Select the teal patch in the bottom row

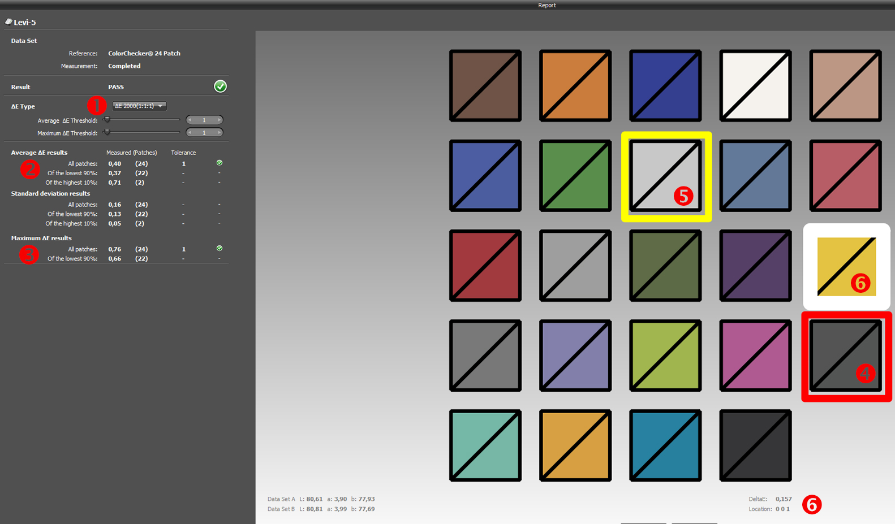(x=485, y=445)
